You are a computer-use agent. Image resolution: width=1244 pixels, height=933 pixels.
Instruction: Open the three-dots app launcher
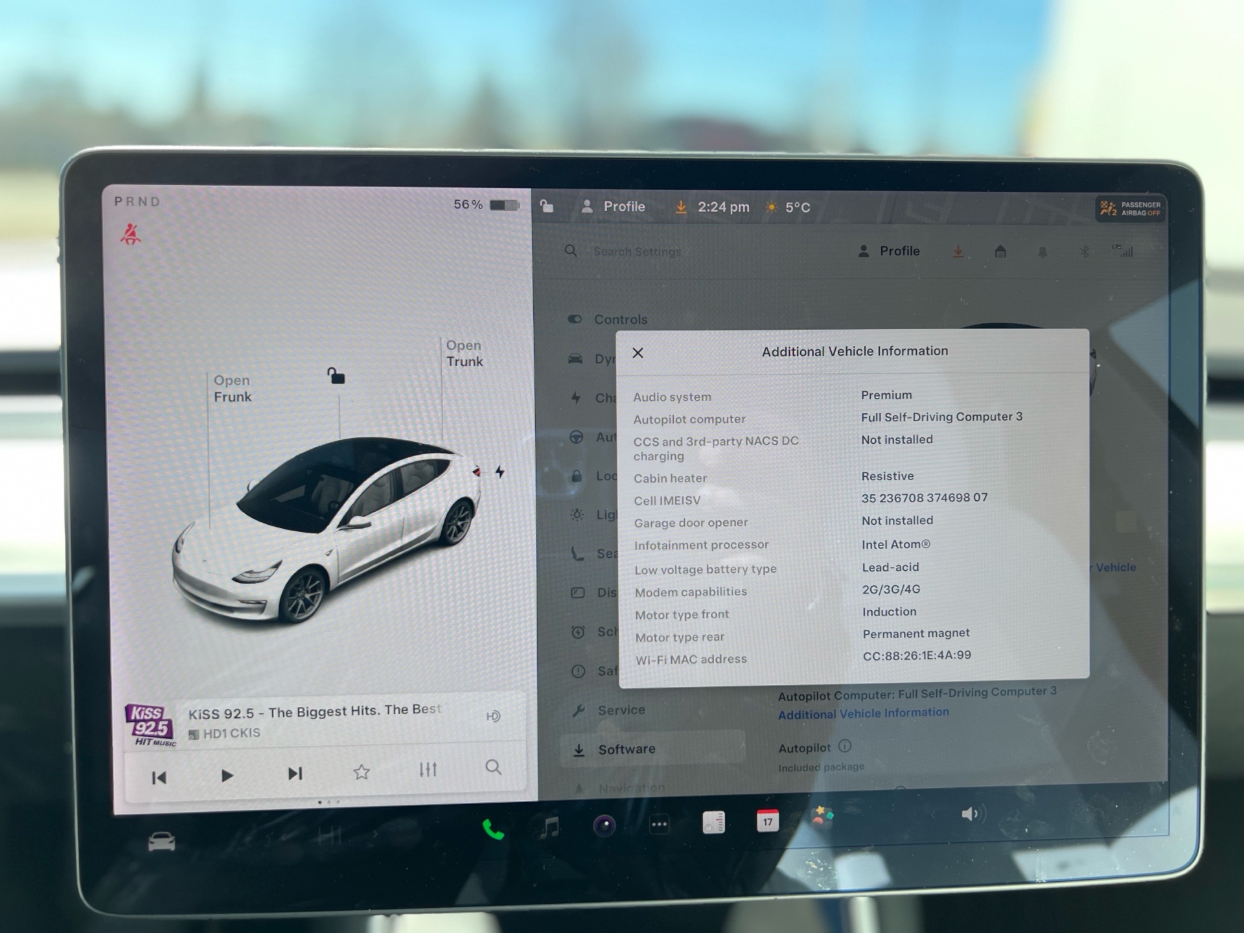[x=659, y=825]
